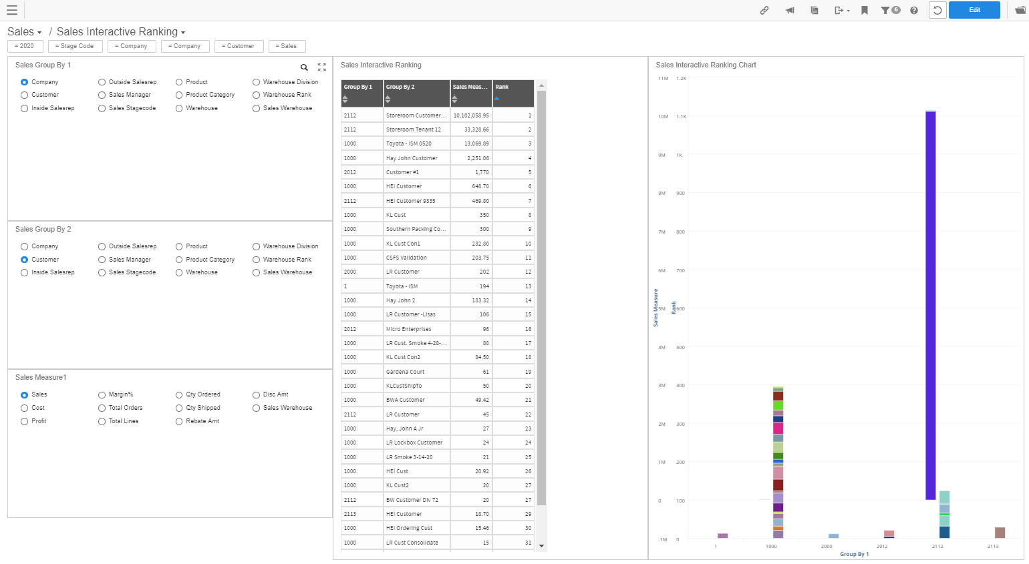Viewport: 1029px width, 564px height.
Task: Open the filters icon showing 6 active filters
Action: 887,10
